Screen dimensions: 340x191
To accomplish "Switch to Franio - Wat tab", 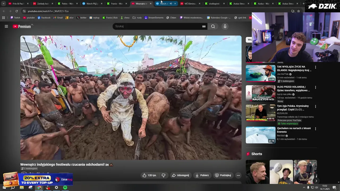I will 117,4.
